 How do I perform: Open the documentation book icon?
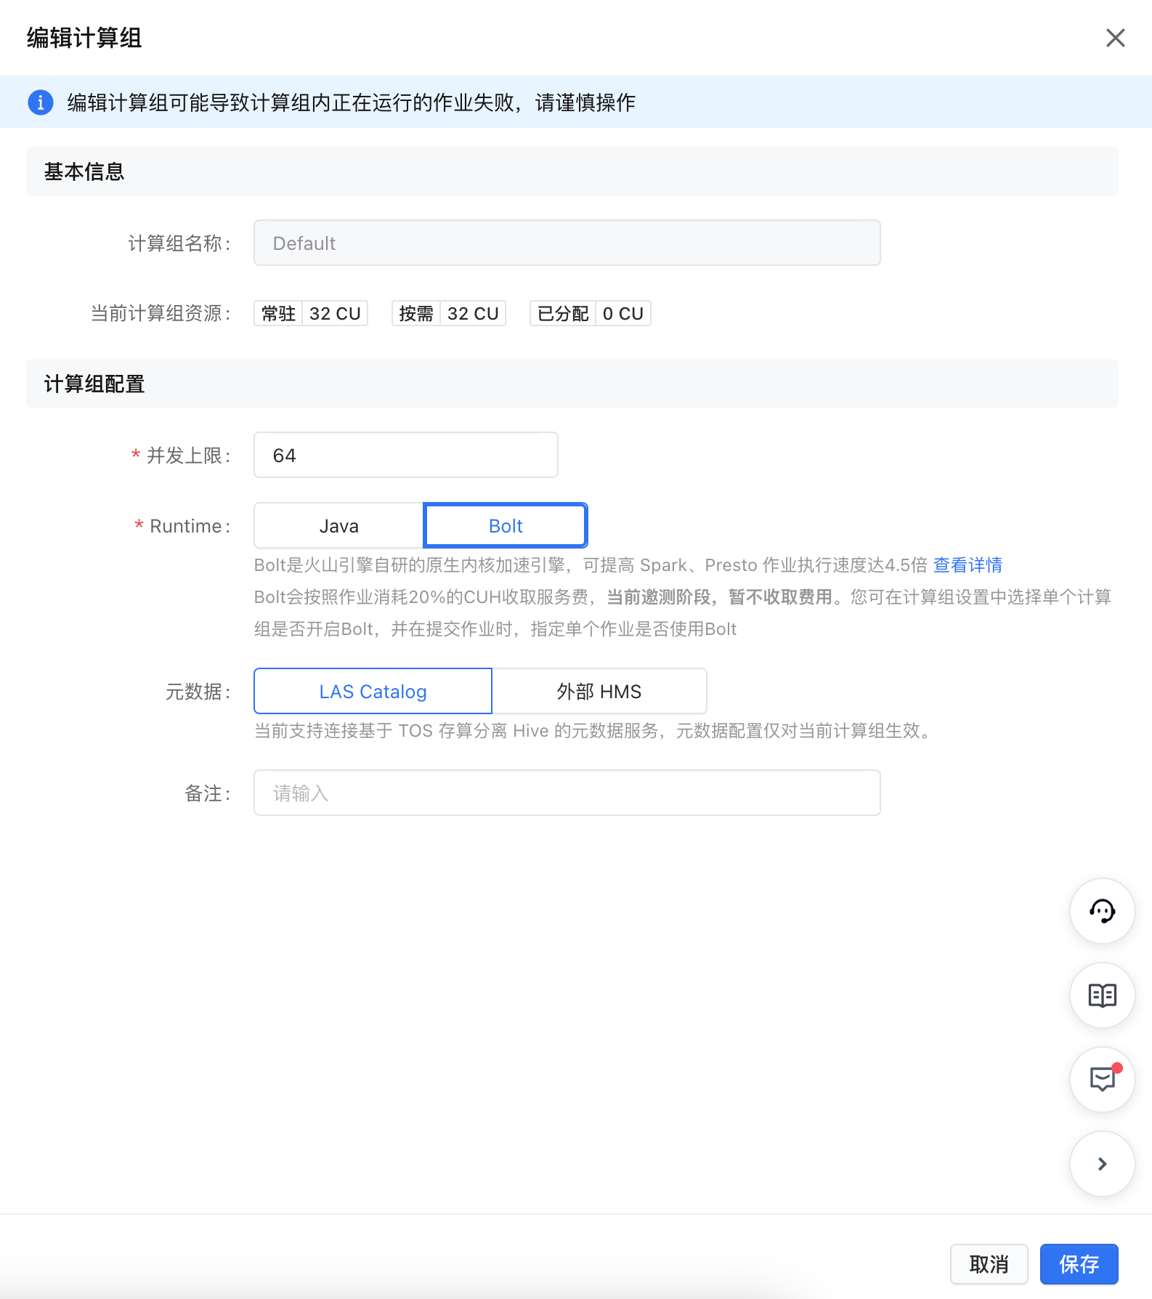click(1102, 995)
